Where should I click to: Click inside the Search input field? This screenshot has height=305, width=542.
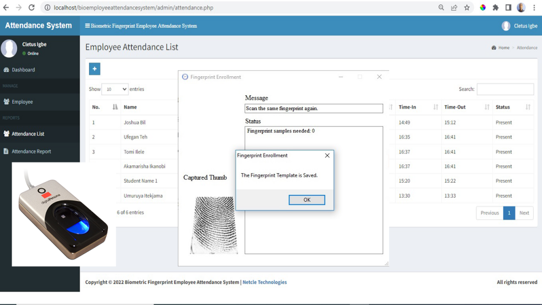505,89
